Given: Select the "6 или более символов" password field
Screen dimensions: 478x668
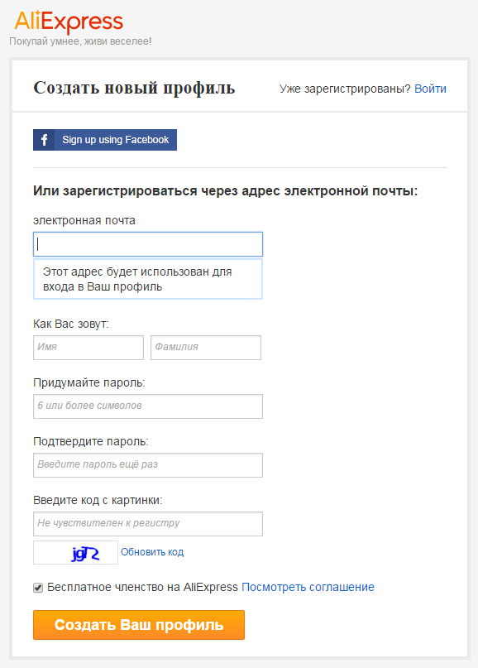Looking at the screenshot, I should point(148,406).
